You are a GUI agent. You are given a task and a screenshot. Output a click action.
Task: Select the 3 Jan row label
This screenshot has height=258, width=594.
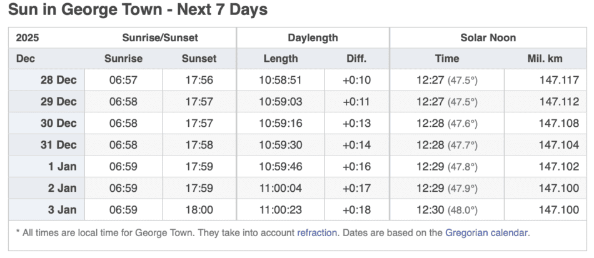coord(61,209)
